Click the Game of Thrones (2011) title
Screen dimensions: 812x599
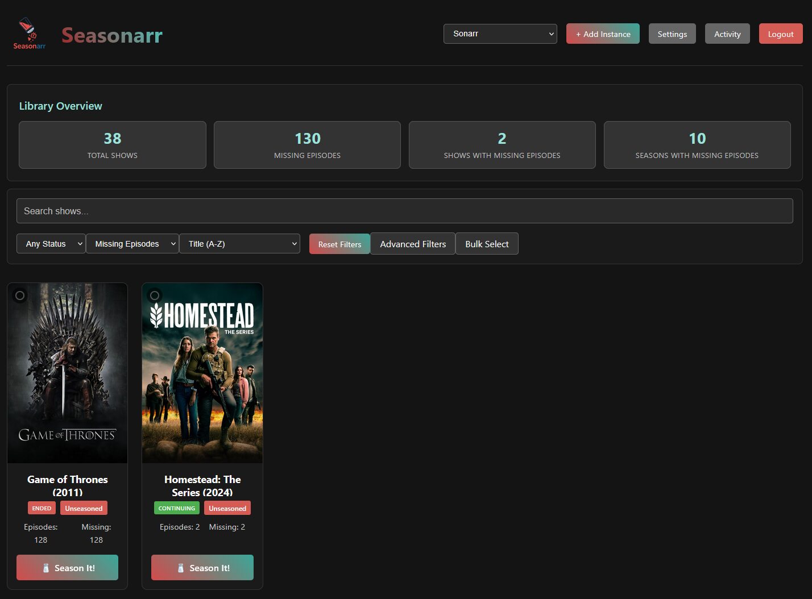point(68,486)
